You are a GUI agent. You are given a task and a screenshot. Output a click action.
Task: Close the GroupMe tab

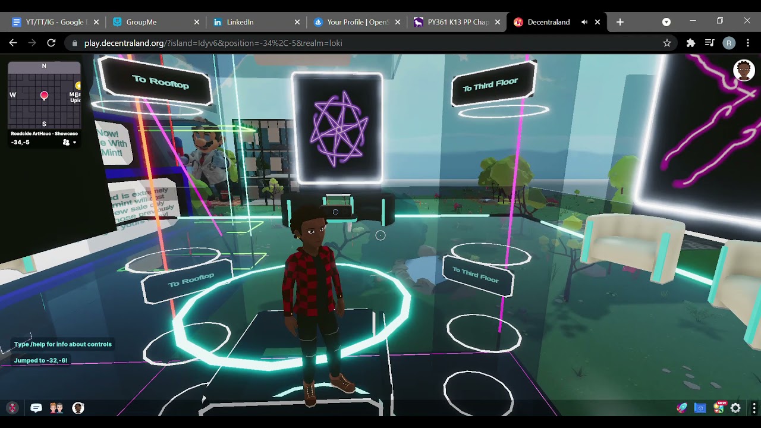(197, 22)
